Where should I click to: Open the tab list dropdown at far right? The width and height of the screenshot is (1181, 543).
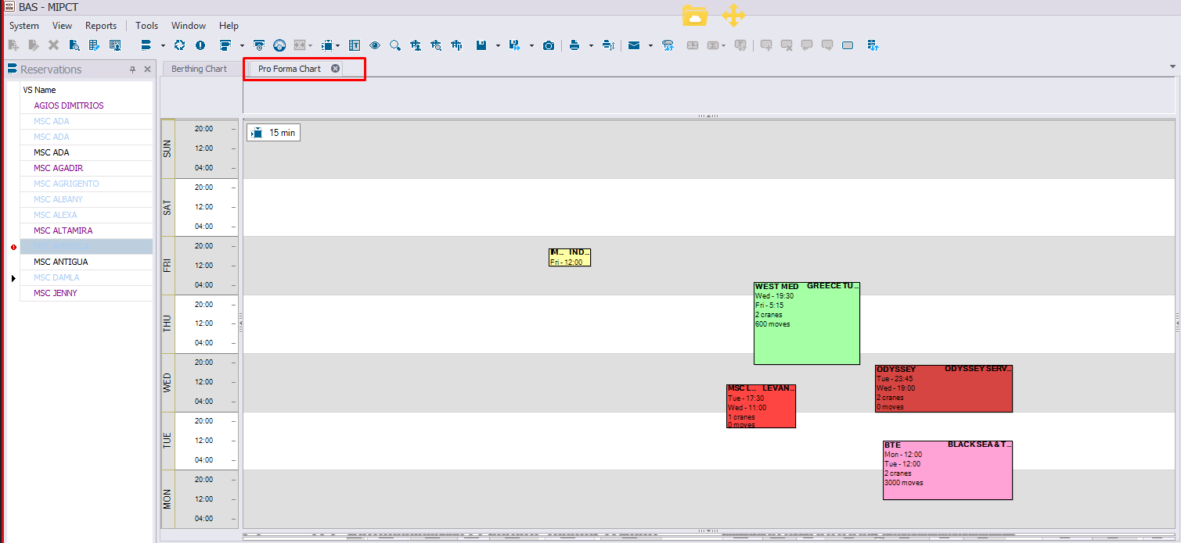[x=1172, y=67]
